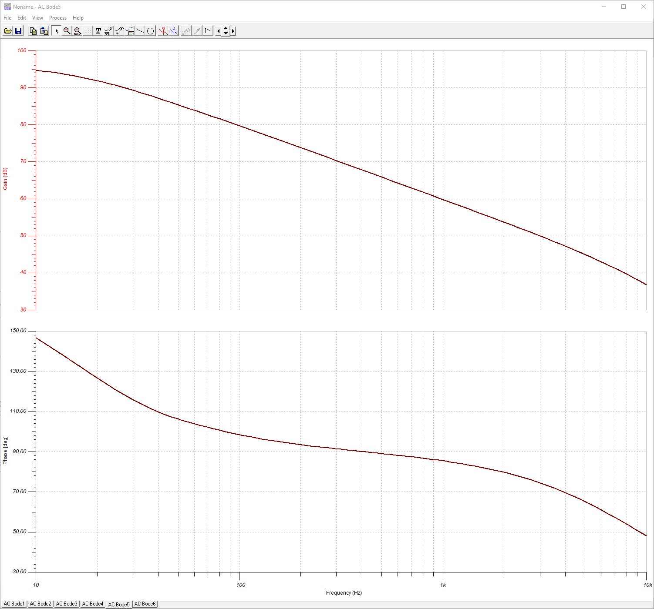Activate cursor 'a' marker tool
The image size is (654, 609).
pyautogui.click(x=163, y=31)
